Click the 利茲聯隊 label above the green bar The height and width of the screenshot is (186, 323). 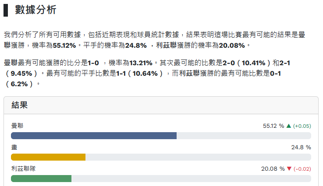point(23,169)
